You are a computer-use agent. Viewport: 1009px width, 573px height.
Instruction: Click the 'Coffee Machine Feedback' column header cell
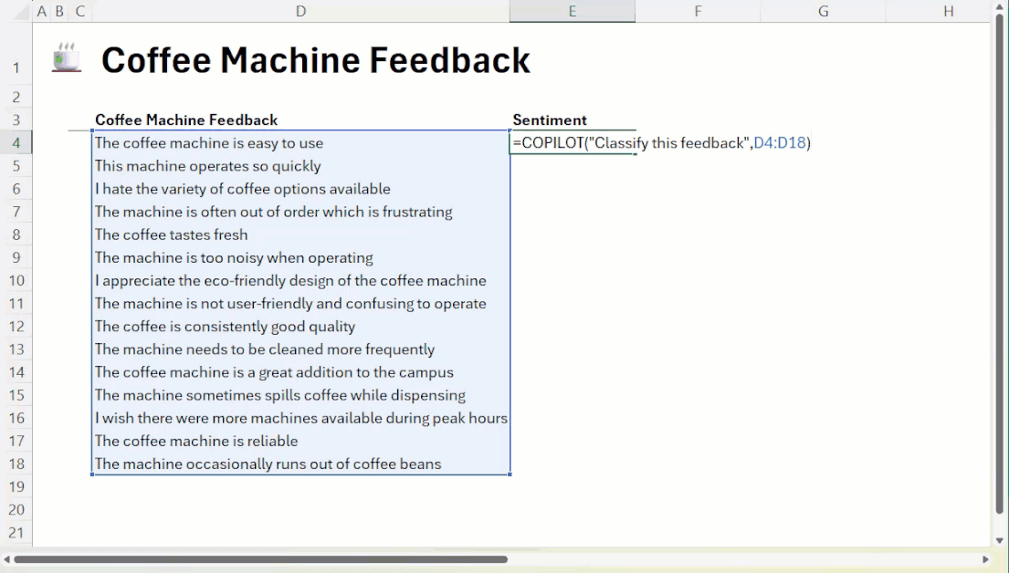(x=186, y=120)
